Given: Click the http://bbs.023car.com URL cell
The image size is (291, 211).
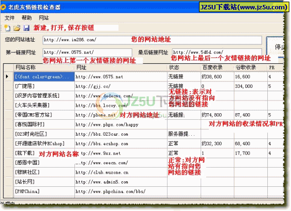Looking at the screenshot, I should point(121,134).
